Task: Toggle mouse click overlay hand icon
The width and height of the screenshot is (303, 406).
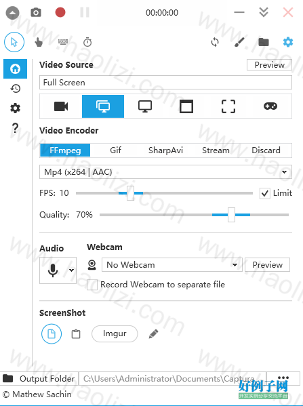Action: [x=39, y=42]
